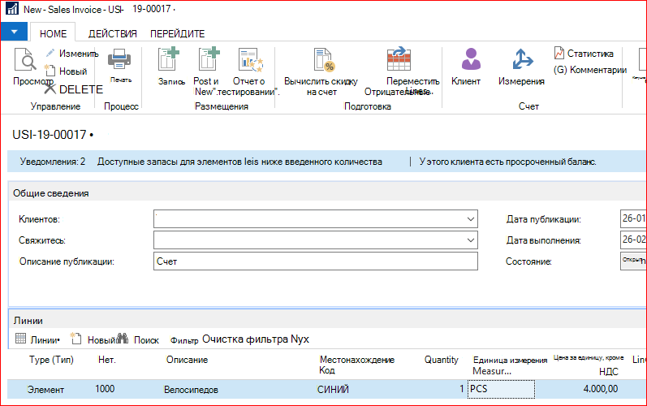
Task: Click the Запись post icon
Action: [x=169, y=59]
